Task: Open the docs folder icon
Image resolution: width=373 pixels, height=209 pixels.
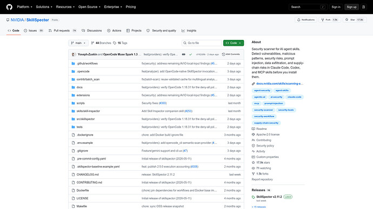Action: [74, 87]
